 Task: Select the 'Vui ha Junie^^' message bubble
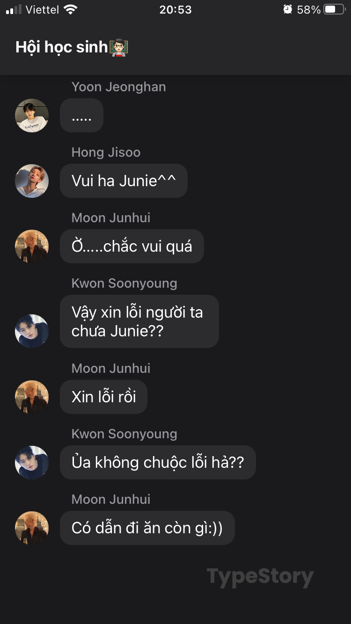click(124, 181)
